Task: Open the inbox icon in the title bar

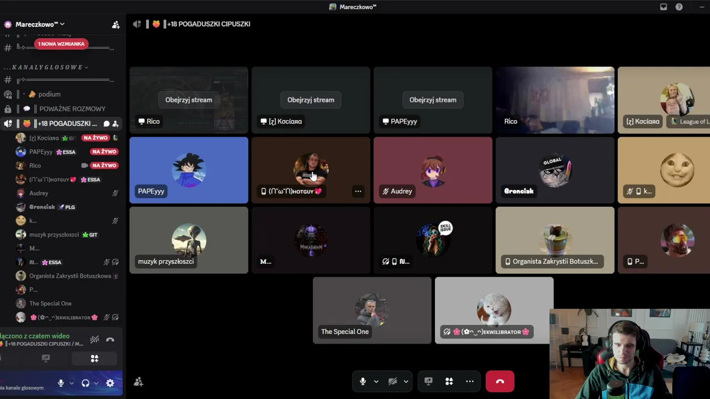Action: [x=663, y=7]
